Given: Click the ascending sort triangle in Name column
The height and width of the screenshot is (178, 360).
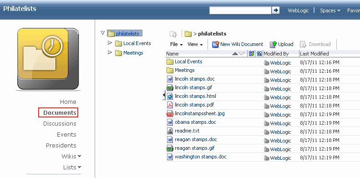Looking at the screenshot, I should (235, 54).
